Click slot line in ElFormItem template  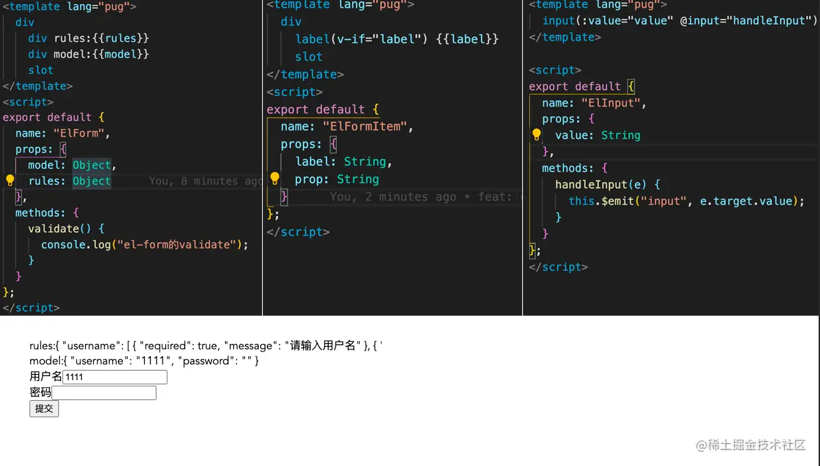pos(309,57)
